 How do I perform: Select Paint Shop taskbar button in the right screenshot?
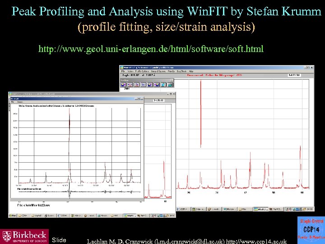click(x=276, y=209)
